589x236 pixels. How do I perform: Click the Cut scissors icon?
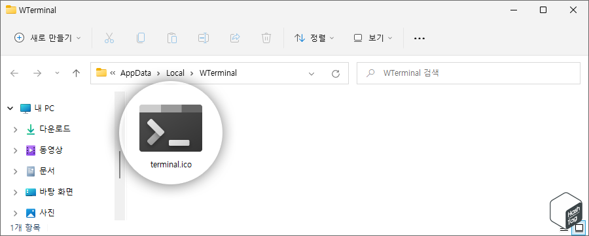pos(109,38)
